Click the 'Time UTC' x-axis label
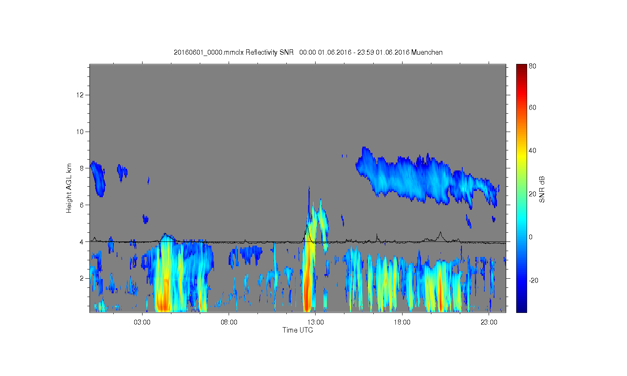The width and height of the screenshot is (627, 376). (298, 330)
